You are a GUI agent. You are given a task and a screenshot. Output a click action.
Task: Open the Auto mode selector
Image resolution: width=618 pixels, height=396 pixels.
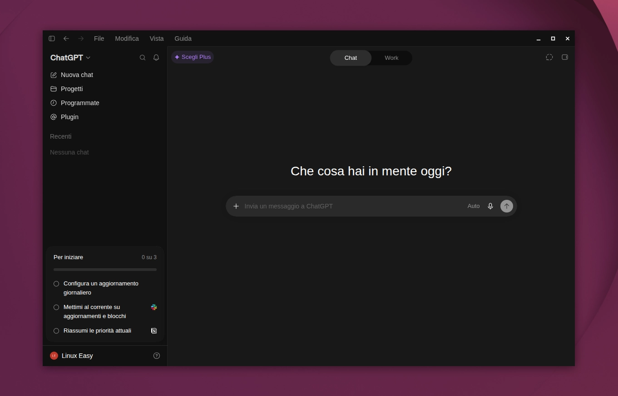pyautogui.click(x=474, y=206)
